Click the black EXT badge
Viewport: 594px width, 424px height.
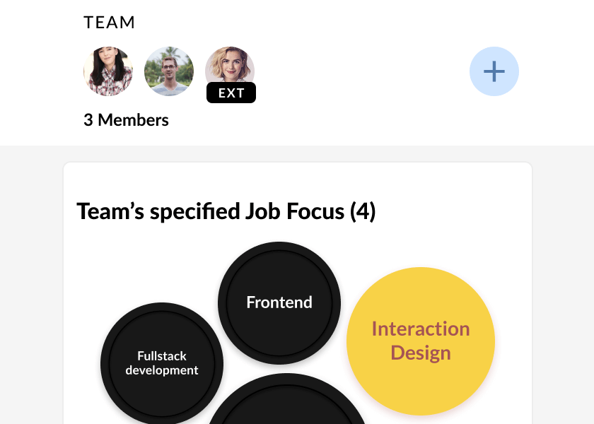(231, 93)
